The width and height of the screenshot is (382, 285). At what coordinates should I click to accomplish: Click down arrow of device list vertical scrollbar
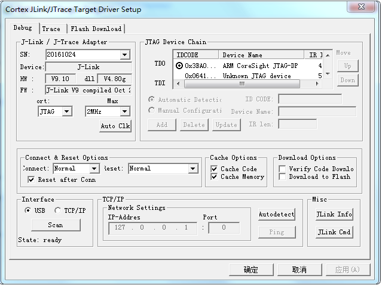[x=328, y=74]
